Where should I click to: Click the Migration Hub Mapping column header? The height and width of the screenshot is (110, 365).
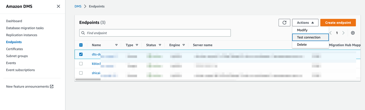[x=344, y=45]
